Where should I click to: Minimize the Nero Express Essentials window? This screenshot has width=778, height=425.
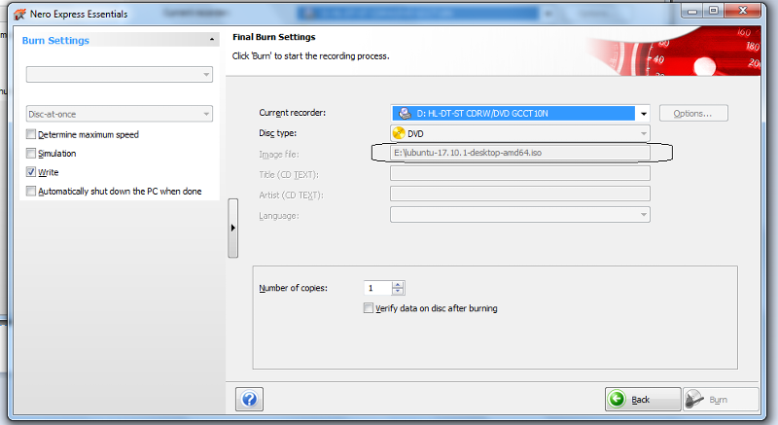pos(692,11)
